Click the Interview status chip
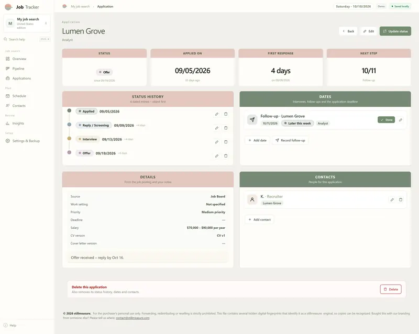This screenshot has width=419, height=334. click(87, 139)
